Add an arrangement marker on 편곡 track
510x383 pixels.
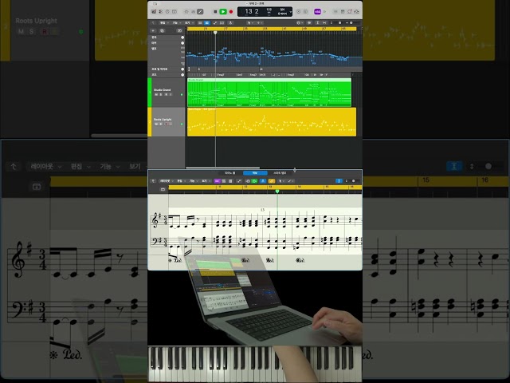point(182,38)
